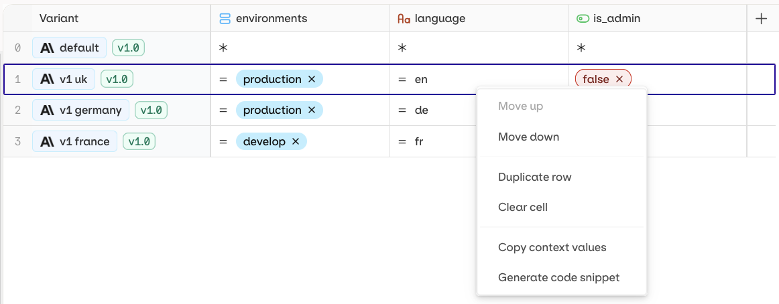Click the environments column header icon
Viewport: 779px width, 304px height.
(x=225, y=19)
